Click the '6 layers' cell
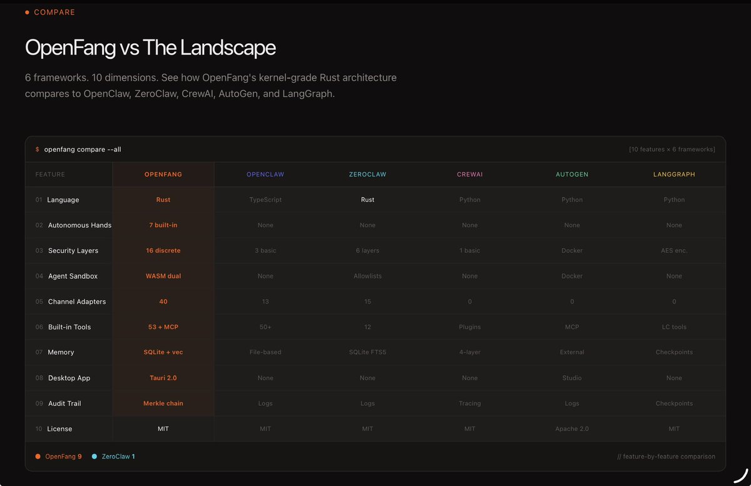 (367, 251)
